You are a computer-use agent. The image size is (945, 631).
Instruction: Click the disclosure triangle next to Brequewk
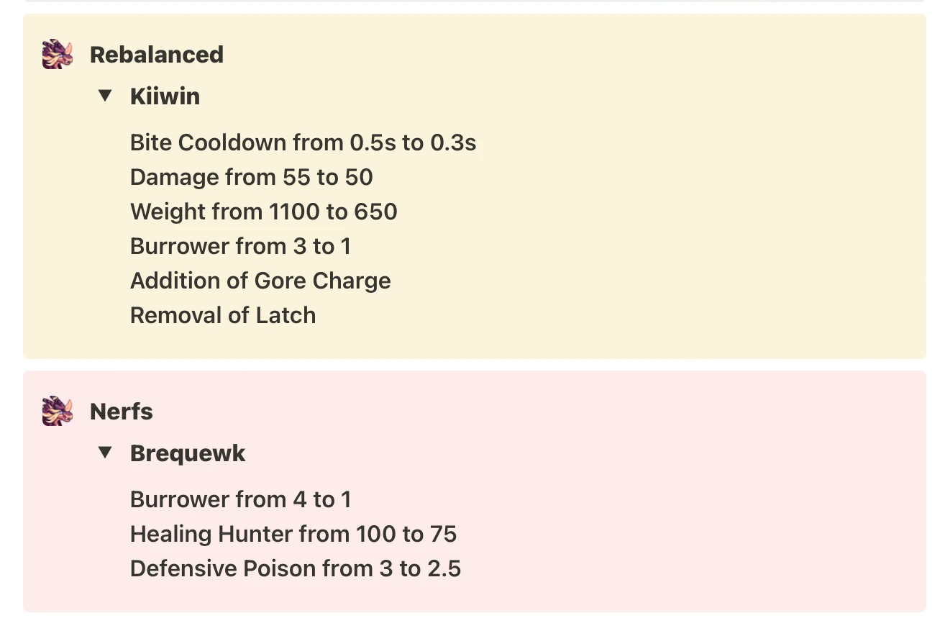tap(106, 452)
